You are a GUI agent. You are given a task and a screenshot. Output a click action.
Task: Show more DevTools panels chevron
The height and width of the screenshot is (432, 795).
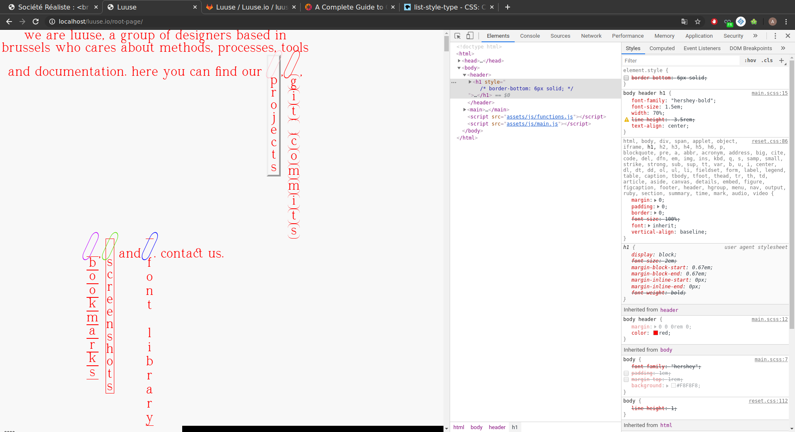[755, 36]
